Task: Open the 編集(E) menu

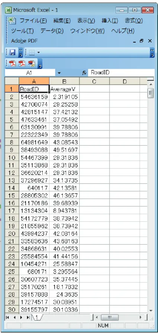Action: [x=62, y=21]
